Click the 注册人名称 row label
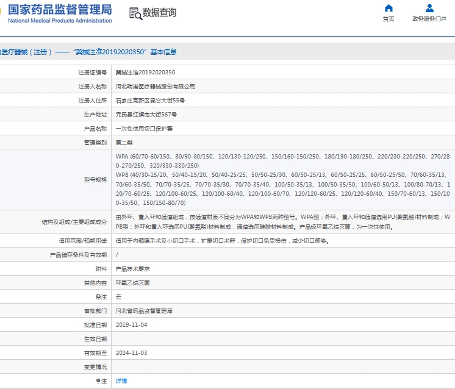This screenshot has width=455, height=389. (93, 87)
